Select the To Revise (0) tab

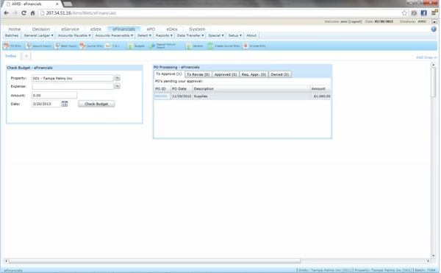tap(198, 74)
